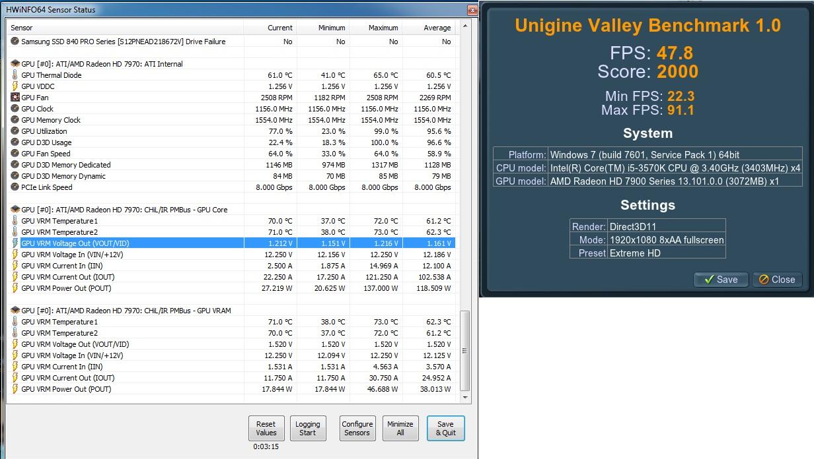Select the GPU VRAM 'GPU VRM Voltage In (VIN/+12V)' label
The height and width of the screenshot is (459, 814).
[72, 355]
